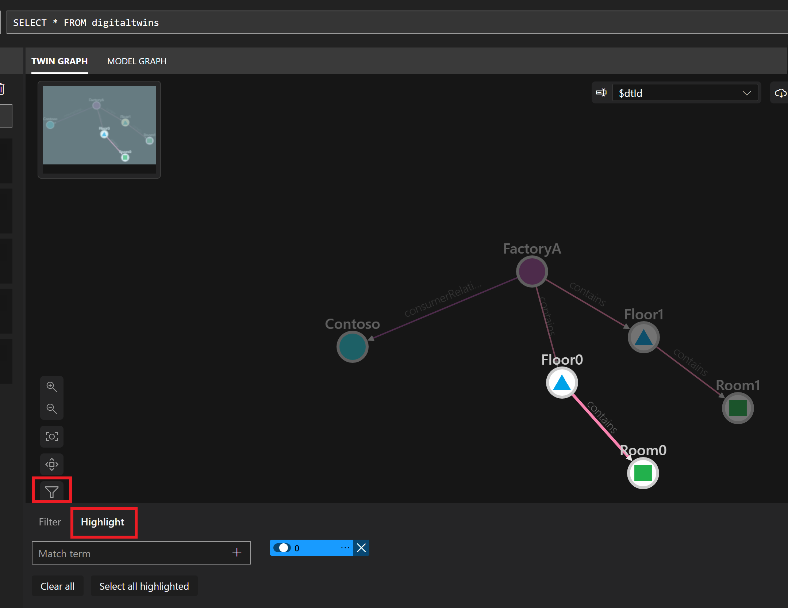Open the $dtId dropdown
Screen dimensions: 788x608
point(685,93)
